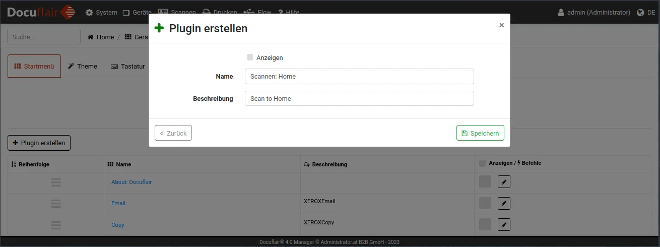Switch to the Theme tab
The height and width of the screenshot is (247, 660).
(x=83, y=67)
